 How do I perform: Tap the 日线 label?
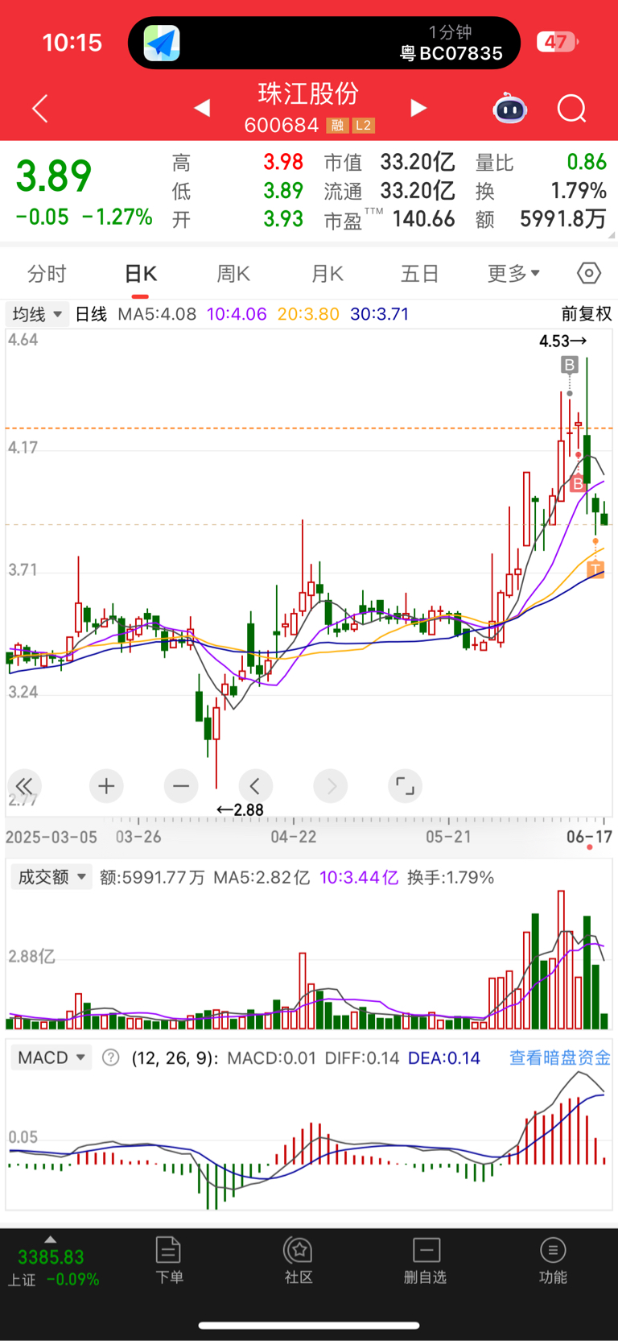91,314
